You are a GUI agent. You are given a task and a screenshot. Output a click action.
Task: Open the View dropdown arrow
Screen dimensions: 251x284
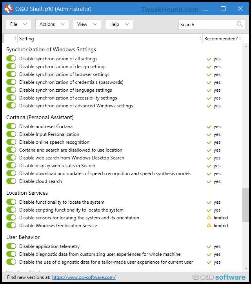click(x=95, y=24)
